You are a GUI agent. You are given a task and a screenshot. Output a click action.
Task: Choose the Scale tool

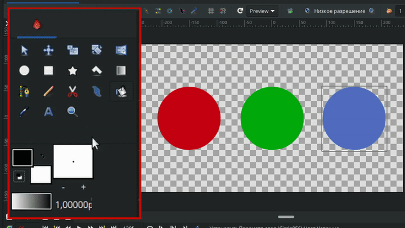tap(73, 51)
